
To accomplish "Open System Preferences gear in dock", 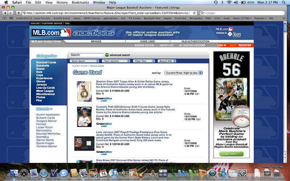I will coord(242,173).
